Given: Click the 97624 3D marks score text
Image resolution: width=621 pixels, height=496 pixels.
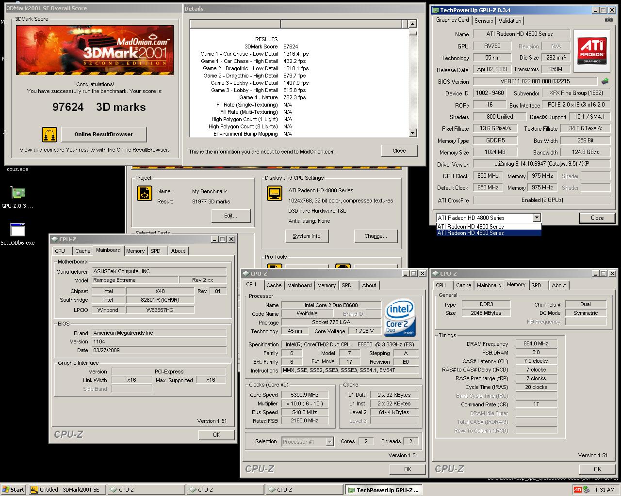Looking at the screenshot, I should click(99, 107).
